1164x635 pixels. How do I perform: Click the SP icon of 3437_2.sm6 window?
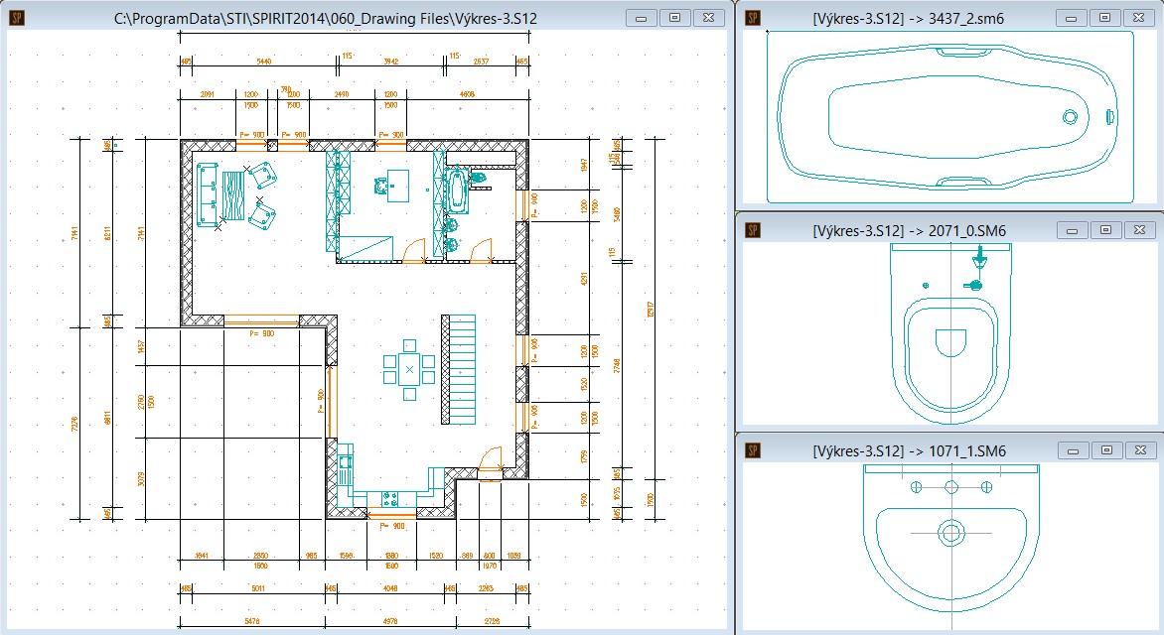(x=753, y=17)
